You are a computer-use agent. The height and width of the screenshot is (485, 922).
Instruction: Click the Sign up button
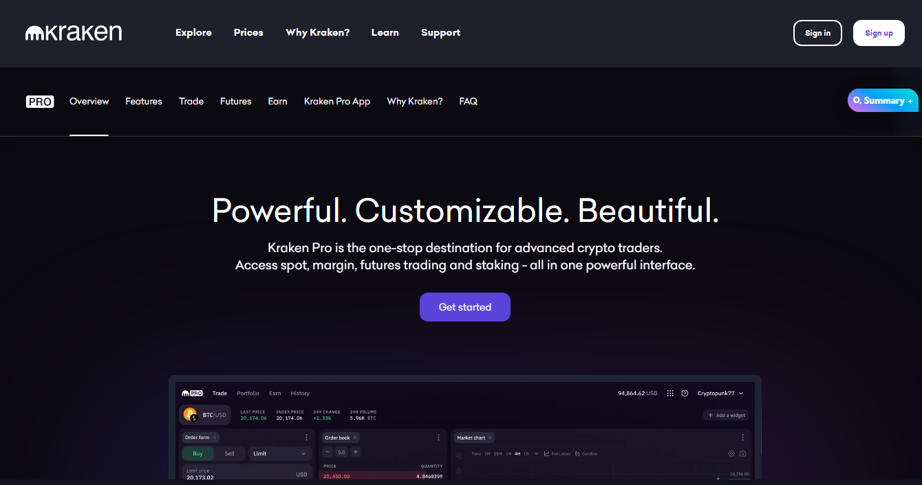click(879, 33)
